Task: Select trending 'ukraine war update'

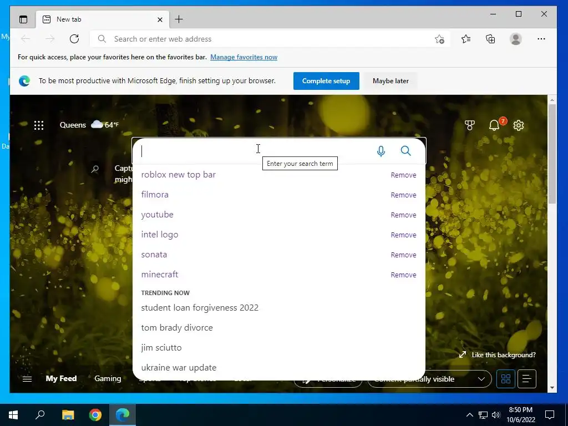Action: (179, 367)
